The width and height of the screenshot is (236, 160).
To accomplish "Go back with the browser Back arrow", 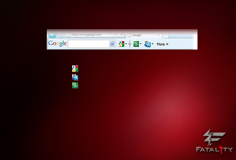I will click(52, 34).
